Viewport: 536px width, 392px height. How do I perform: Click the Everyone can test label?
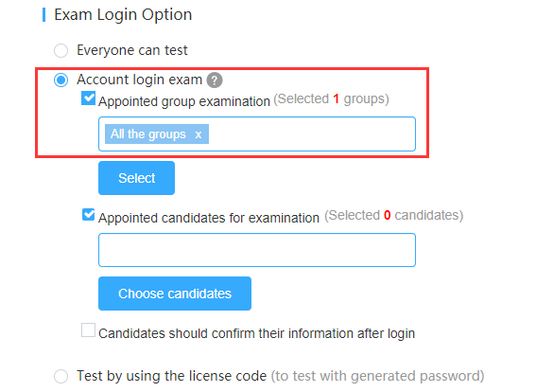coord(132,50)
